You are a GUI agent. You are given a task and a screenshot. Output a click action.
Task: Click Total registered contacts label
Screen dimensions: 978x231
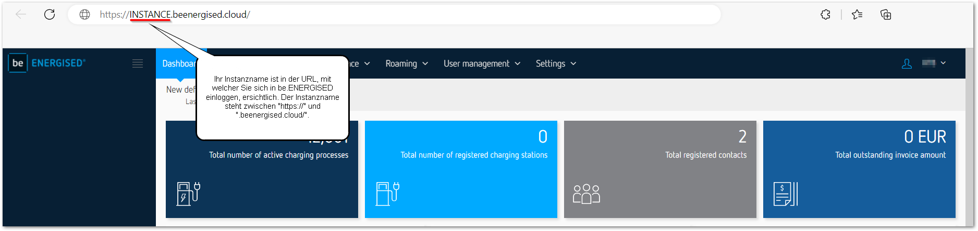click(x=706, y=155)
